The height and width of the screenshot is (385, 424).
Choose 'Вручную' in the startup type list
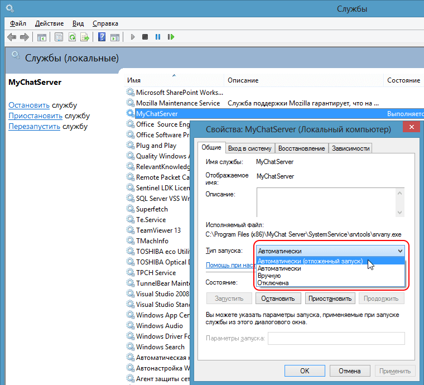(269, 276)
